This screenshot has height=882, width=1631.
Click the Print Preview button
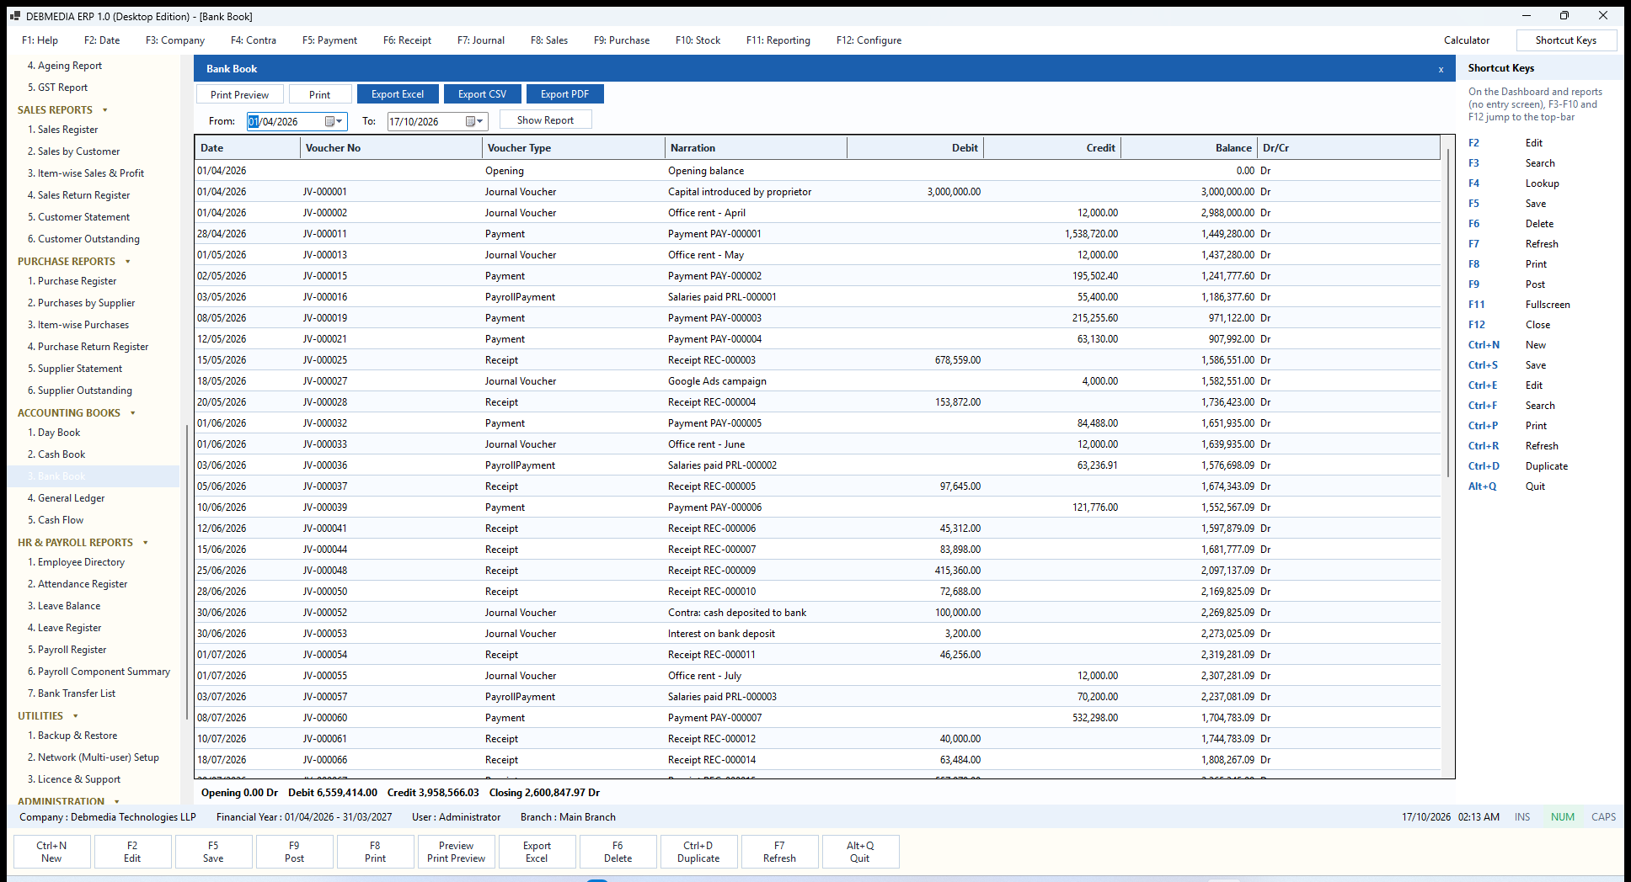point(239,94)
